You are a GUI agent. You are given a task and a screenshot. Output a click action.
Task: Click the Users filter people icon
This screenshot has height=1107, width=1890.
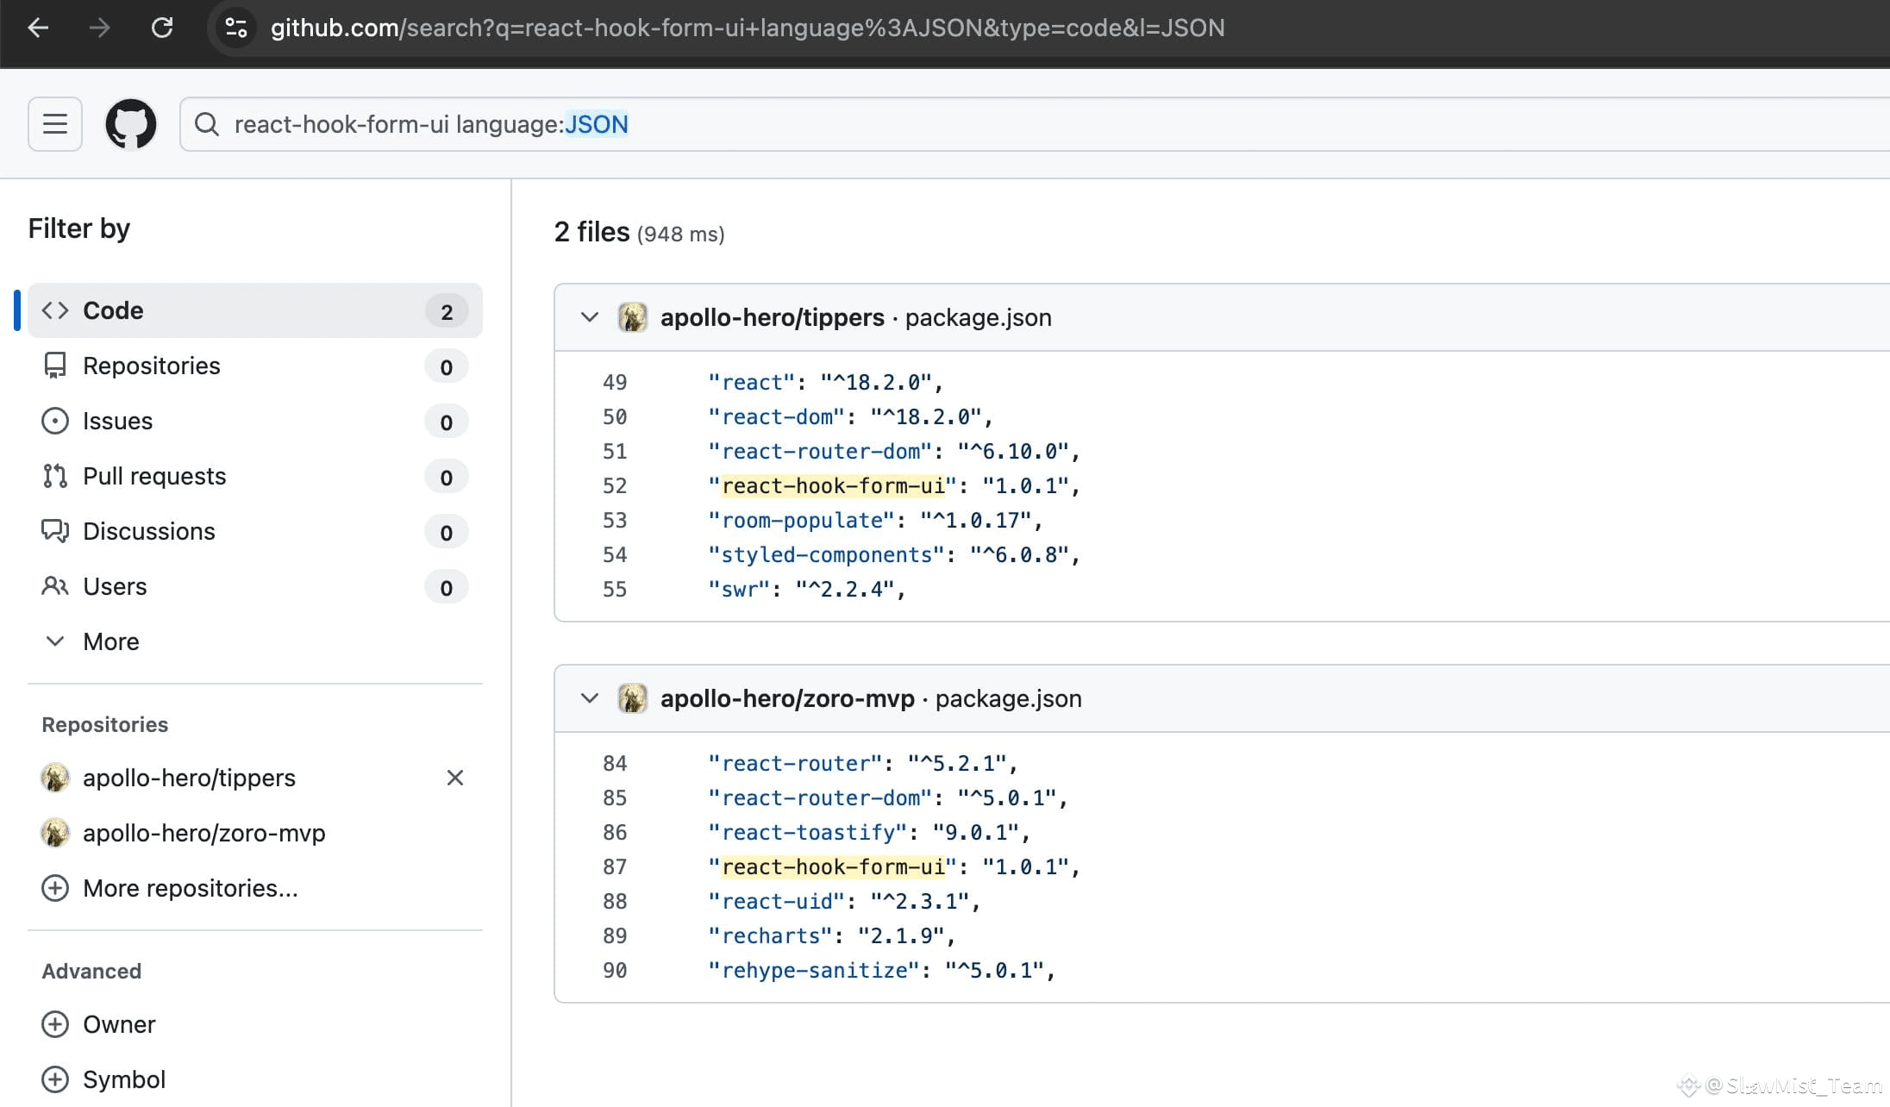pyautogui.click(x=55, y=586)
